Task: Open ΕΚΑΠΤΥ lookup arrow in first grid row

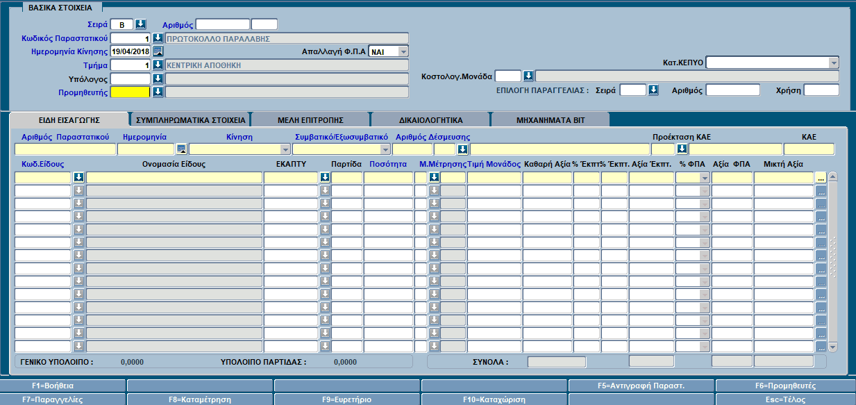Action: click(324, 177)
